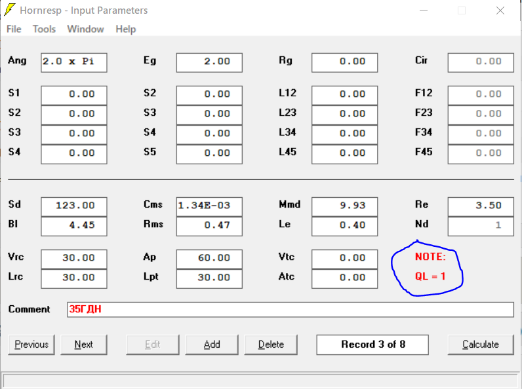Image resolution: width=522 pixels, height=389 pixels.
Task: Click the Cms field showing 1.34E-03
Action: coord(209,207)
